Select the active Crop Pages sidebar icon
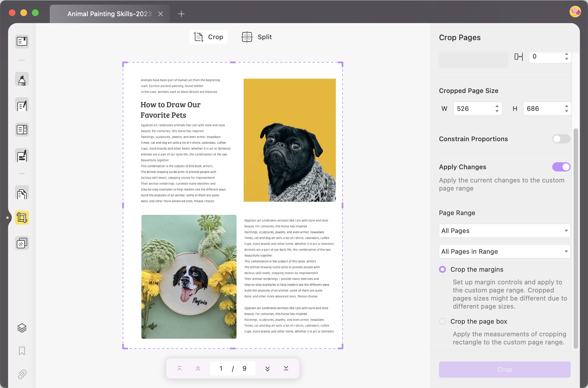Screen dimensions: 588x388 (x=22, y=218)
